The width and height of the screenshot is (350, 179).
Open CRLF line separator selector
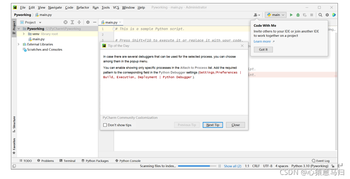click(256, 166)
